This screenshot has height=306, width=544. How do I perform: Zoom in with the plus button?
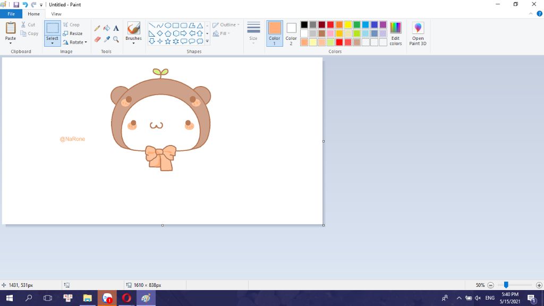click(539, 285)
